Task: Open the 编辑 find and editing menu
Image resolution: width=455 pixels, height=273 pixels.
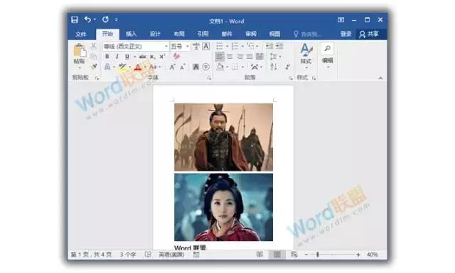Action: click(327, 55)
